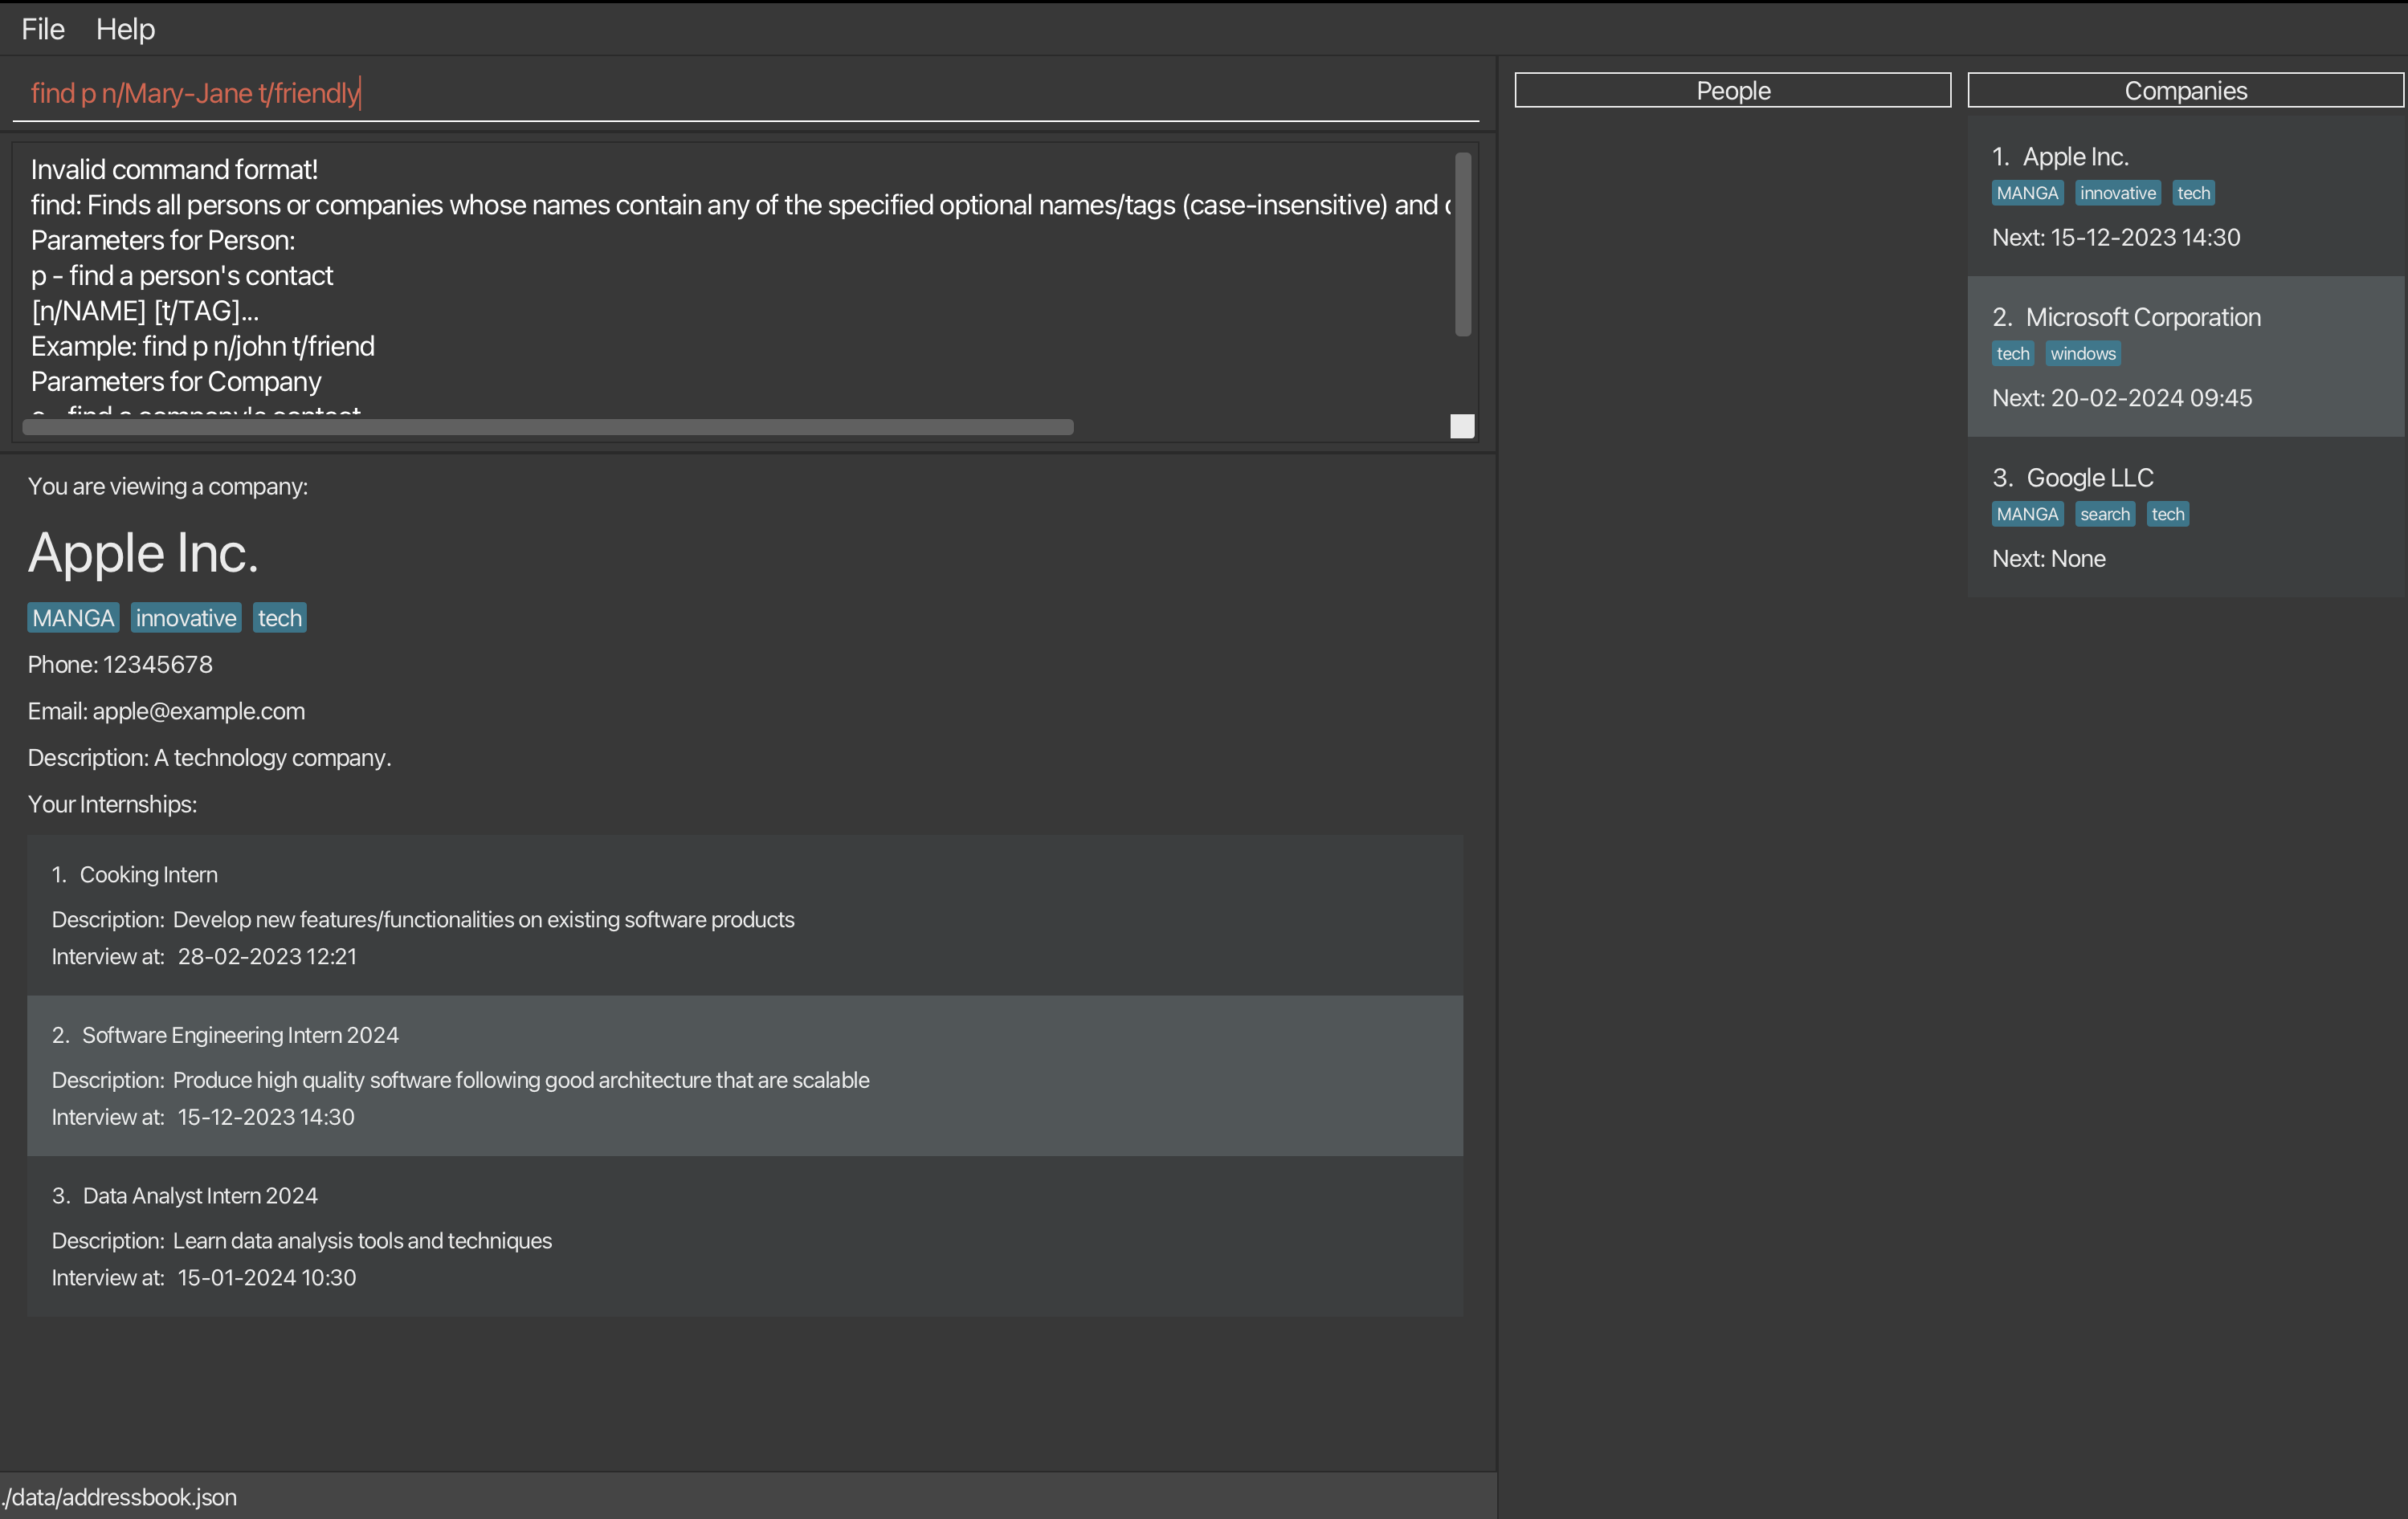The height and width of the screenshot is (1519, 2408).
Task: Switch to the People list header
Action: tap(1732, 90)
